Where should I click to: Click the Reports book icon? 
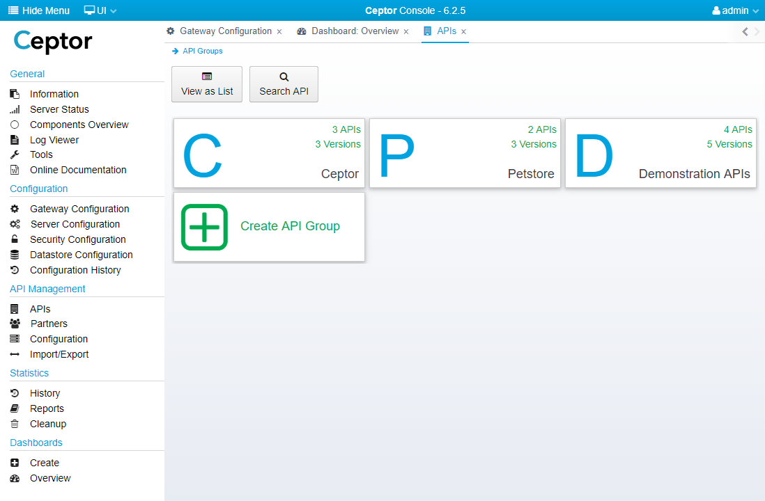tap(15, 408)
